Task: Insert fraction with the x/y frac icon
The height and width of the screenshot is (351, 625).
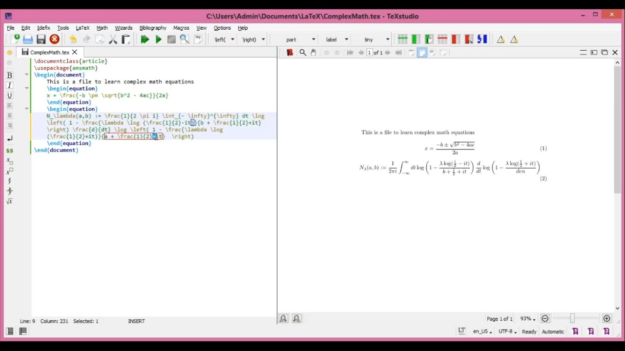Action: tap(9, 181)
